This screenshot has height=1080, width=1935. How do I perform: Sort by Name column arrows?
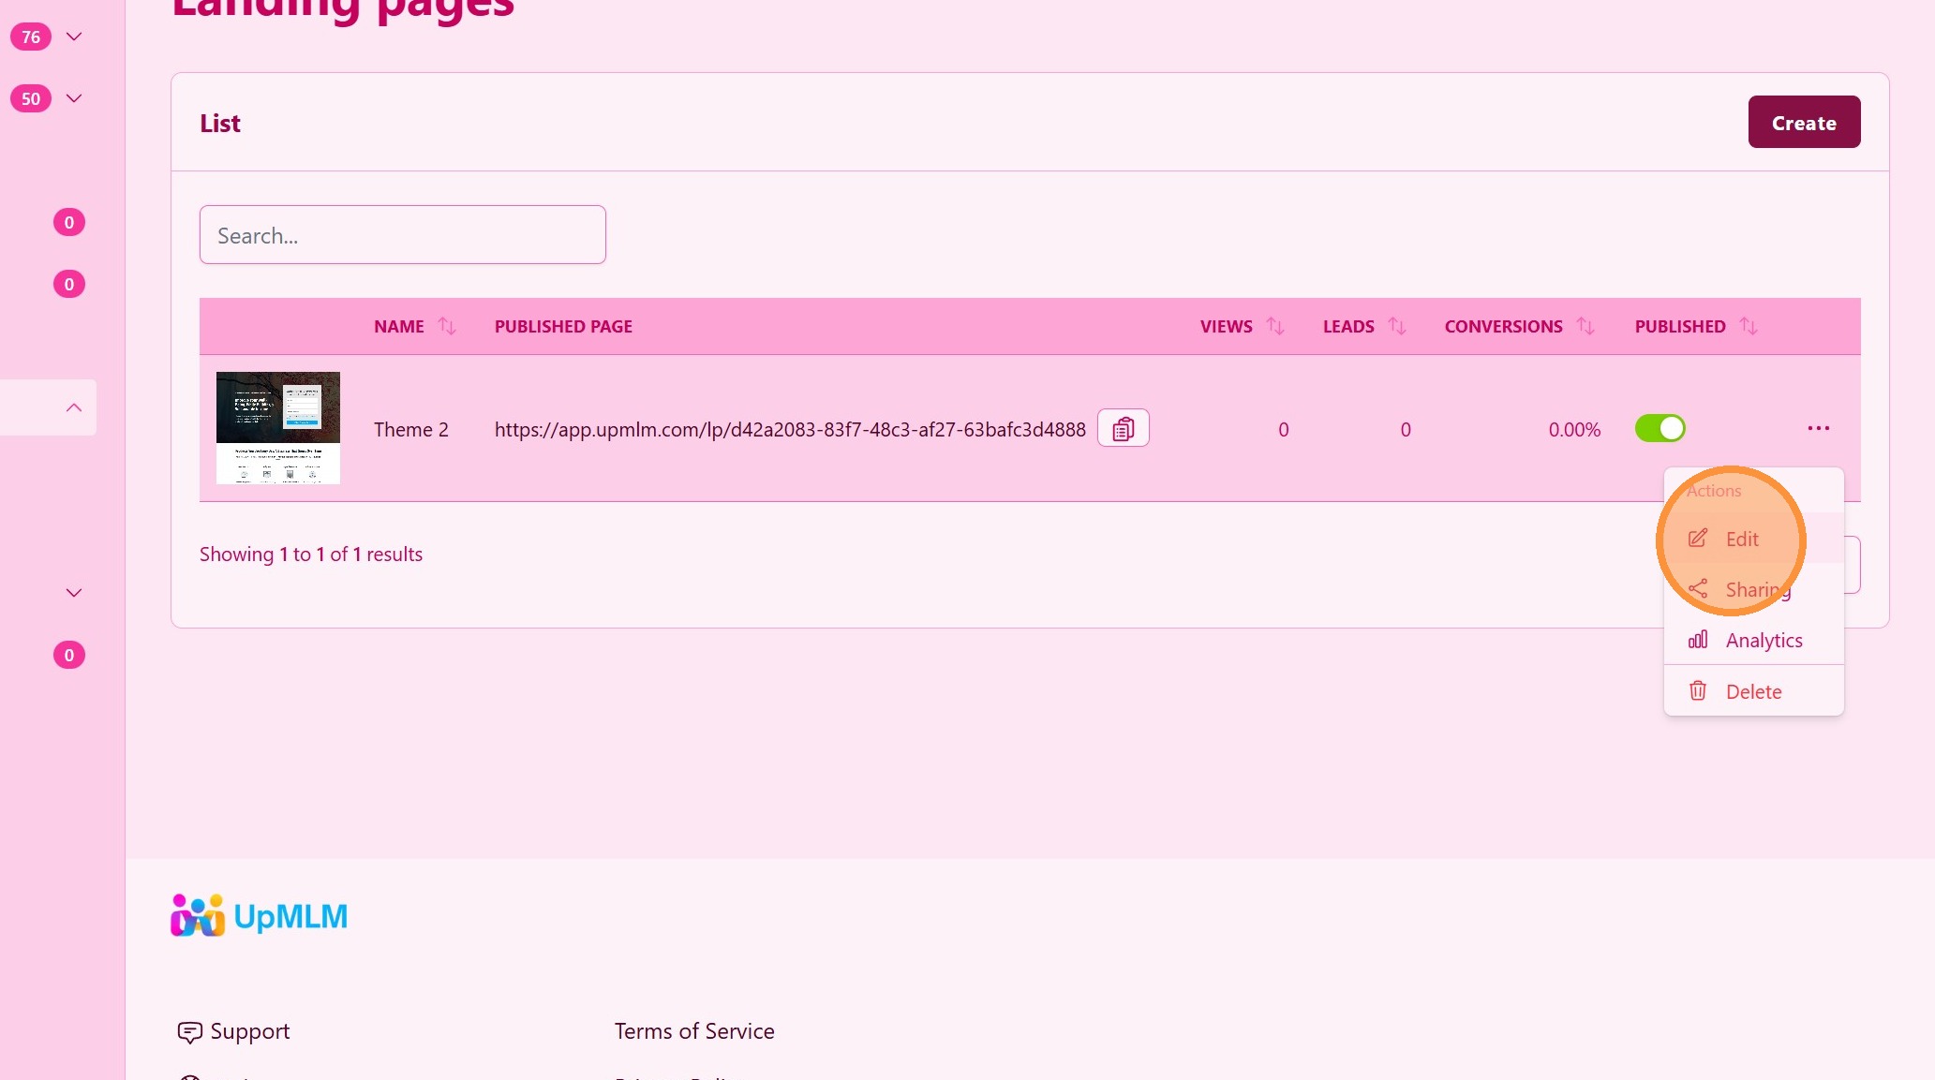point(447,326)
